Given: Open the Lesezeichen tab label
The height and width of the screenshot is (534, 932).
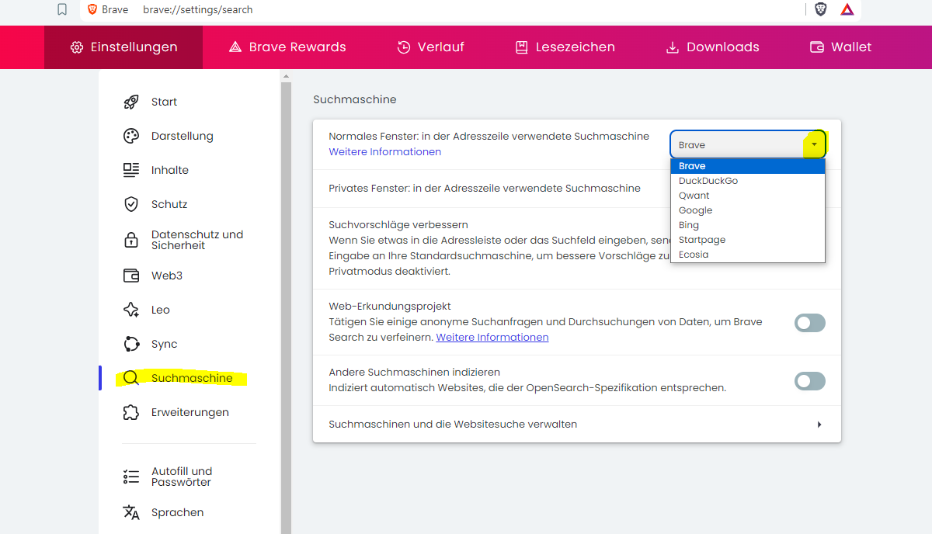Looking at the screenshot, I should (576, 47).
